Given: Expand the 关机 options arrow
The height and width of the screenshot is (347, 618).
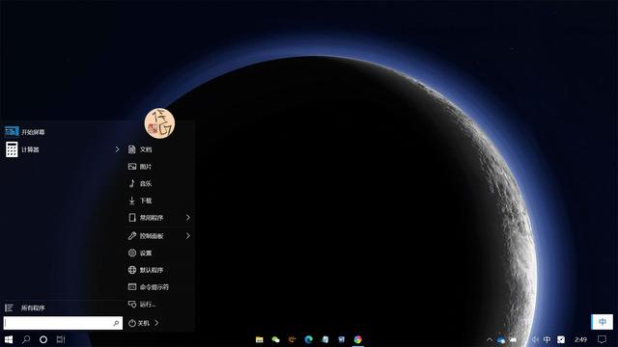Looking at the screenshot, I should tap(156, 323).
